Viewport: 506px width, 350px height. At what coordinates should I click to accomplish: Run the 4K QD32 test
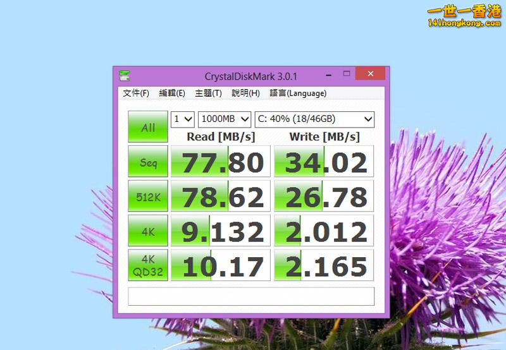click(x=148, y=265)
